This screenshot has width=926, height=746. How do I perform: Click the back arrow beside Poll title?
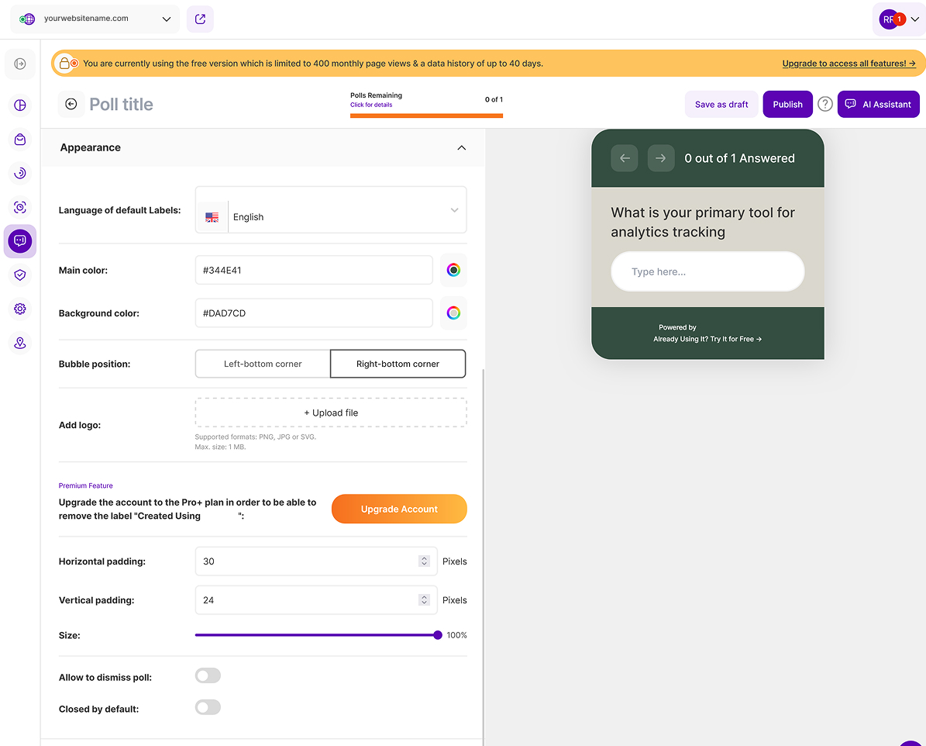[71, 104]
